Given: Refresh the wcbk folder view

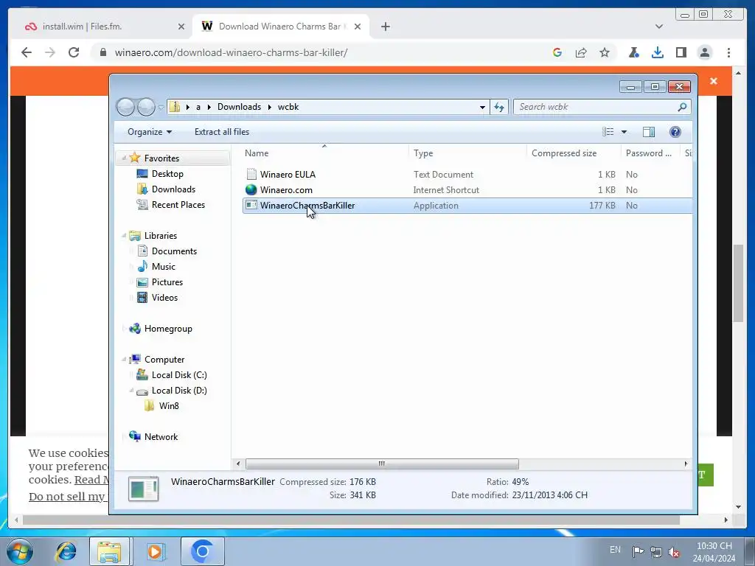Looking at the screenshot, I should coord(499,107).
